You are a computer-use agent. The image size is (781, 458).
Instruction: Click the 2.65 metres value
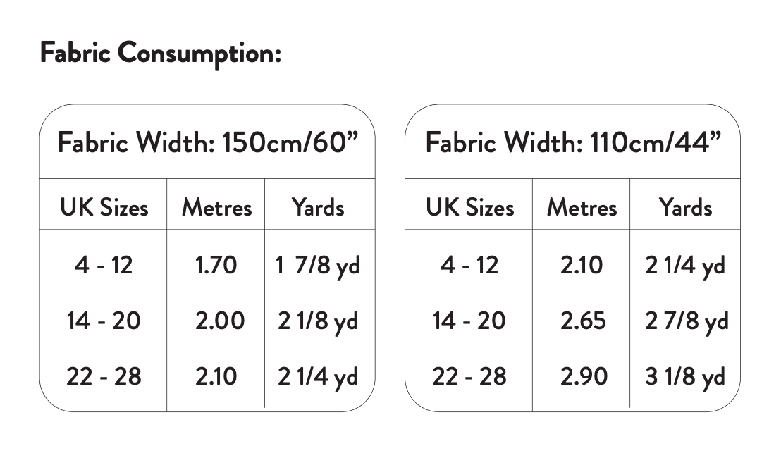[583, 321]
